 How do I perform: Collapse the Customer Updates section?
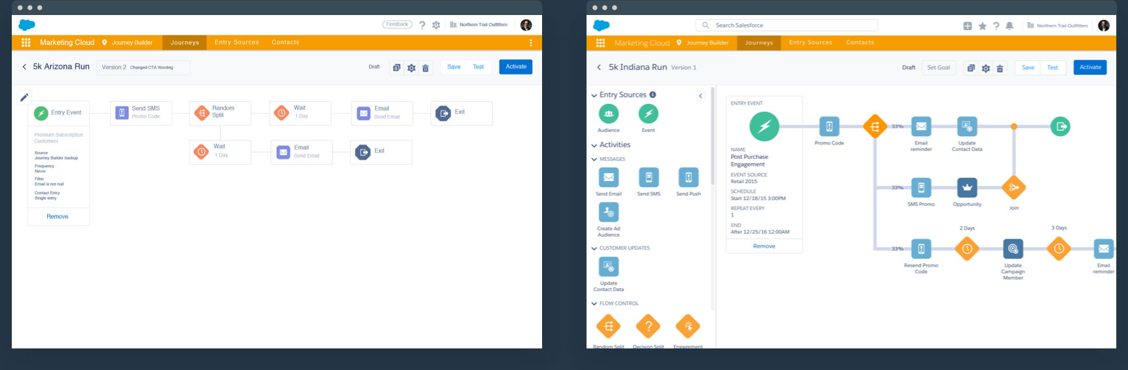594,248
